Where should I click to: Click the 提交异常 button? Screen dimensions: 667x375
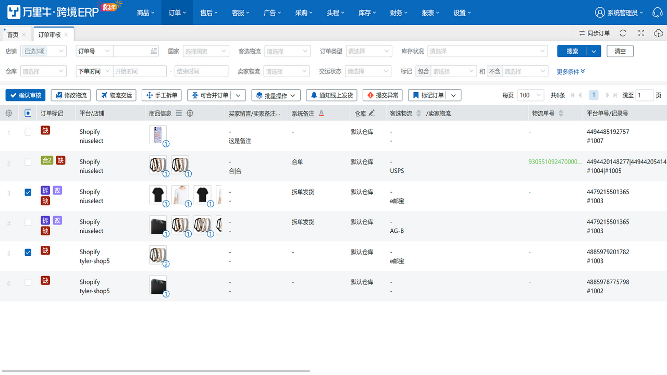coord(382,95)
